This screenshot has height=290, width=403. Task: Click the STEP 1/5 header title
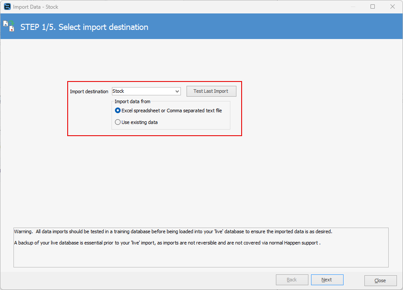(84, 27)
